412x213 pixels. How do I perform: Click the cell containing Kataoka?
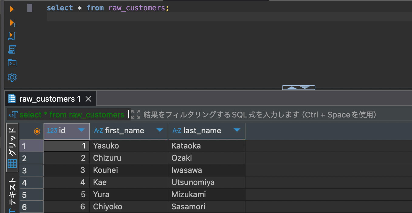click(207, 146)
